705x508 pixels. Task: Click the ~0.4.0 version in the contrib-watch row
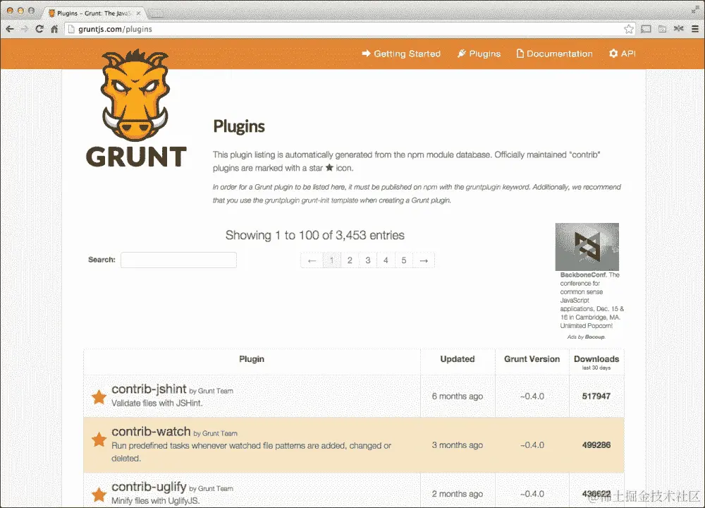tap(532, 445)
